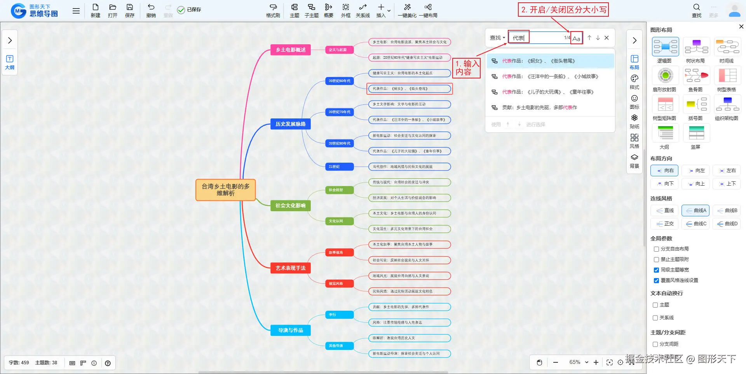
Task: Run 一键布局 one-click layout
Action: [x=428, y=10]
